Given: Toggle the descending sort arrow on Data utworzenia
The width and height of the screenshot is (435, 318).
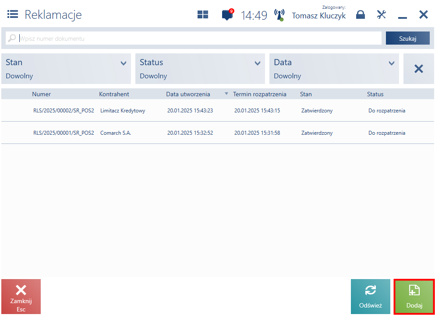Looking at the screenshot, I should point(226,94).
